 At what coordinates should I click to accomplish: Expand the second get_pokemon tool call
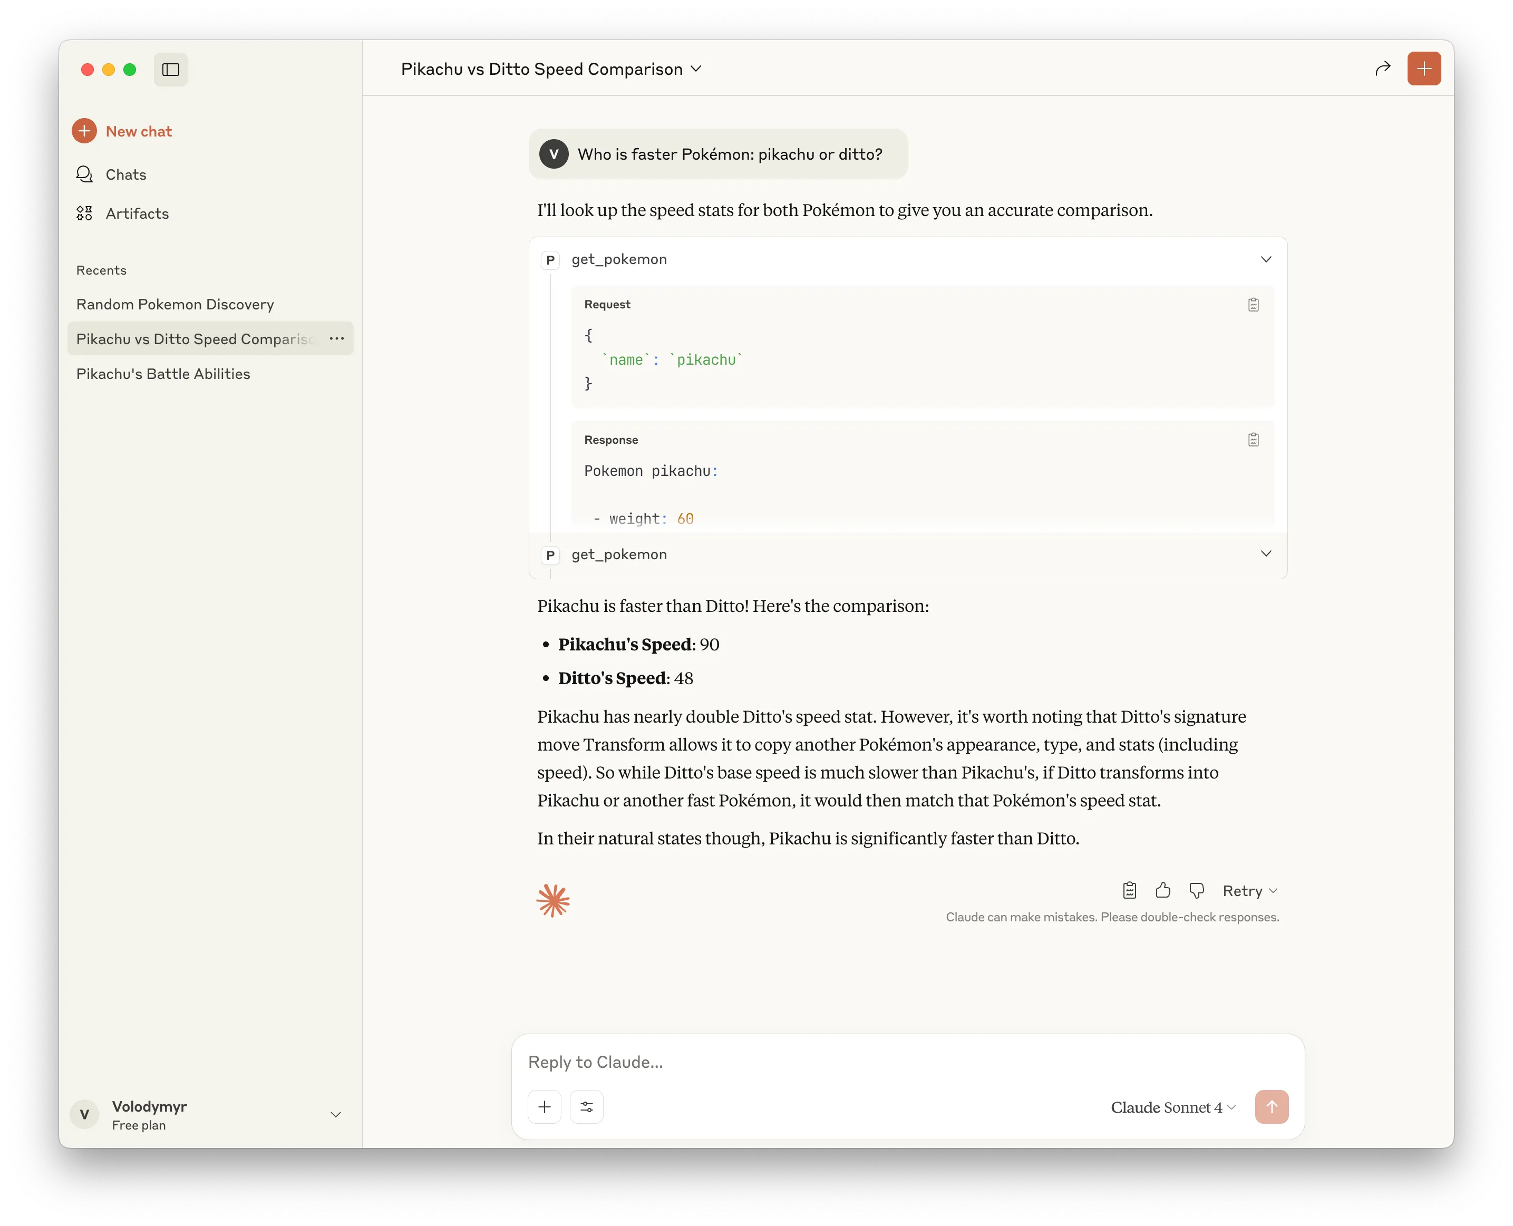[x=1266, y=553]
